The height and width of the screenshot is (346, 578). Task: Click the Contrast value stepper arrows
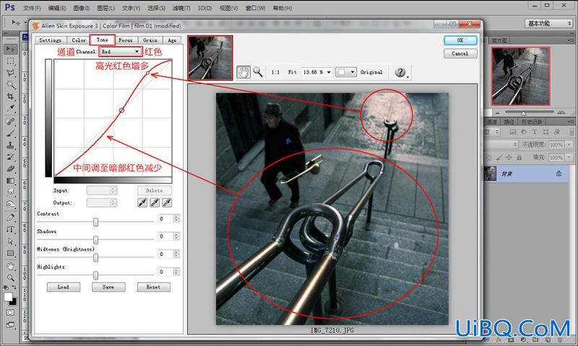click(176, 218)
